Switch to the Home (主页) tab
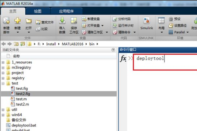Viewport: 197px width, 131px height. pos(13,11)
